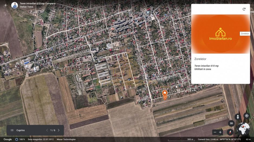254x142 pixels.
Task: Go to previous project slide
Action: 47,130
